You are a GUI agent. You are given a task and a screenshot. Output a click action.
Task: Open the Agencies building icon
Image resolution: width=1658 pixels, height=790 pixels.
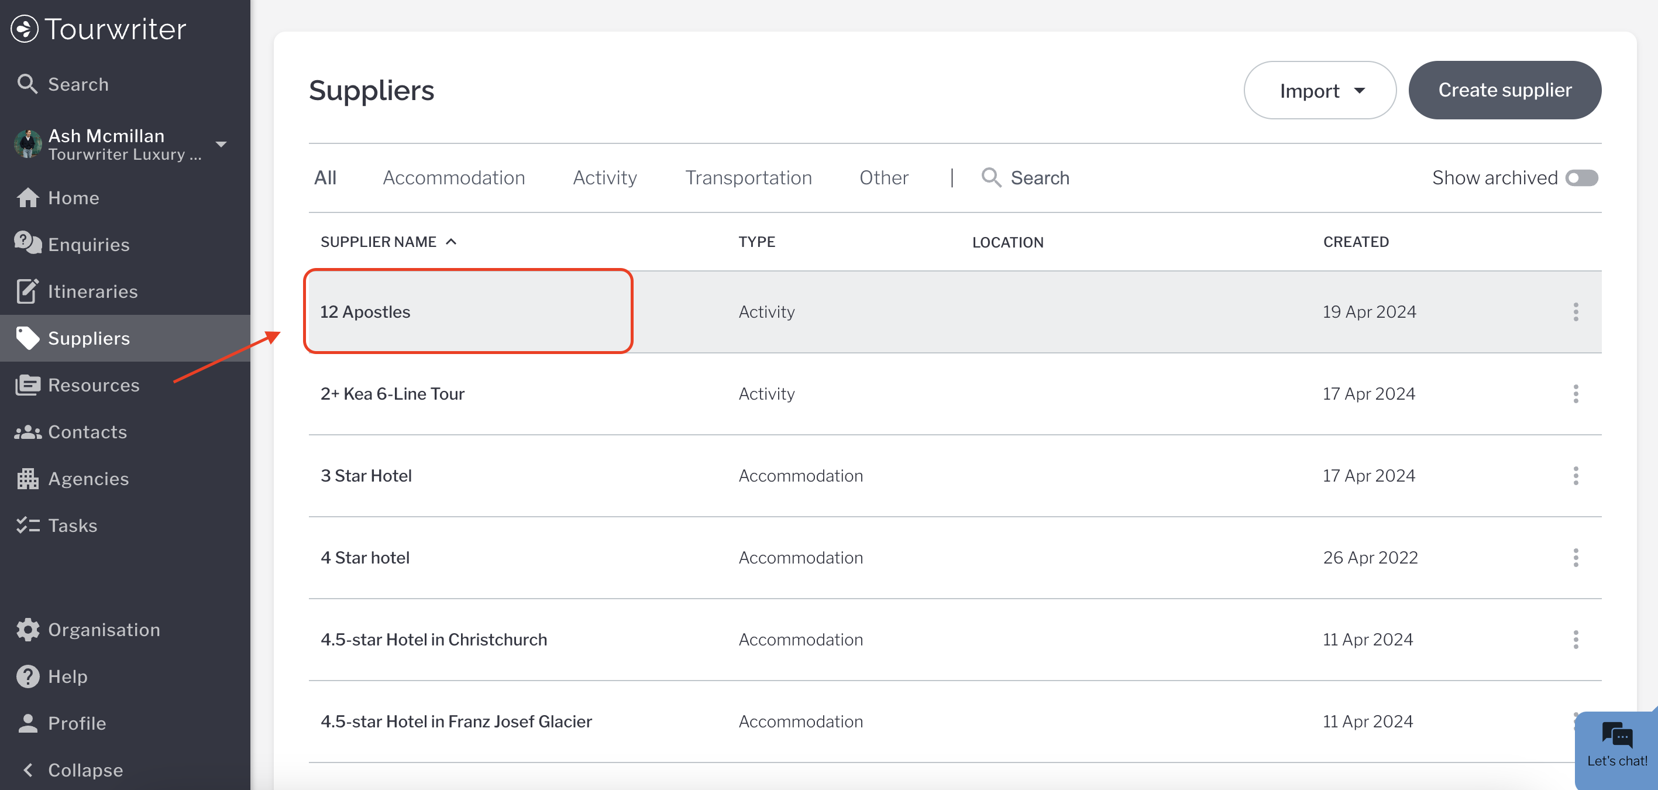[27, 478]
